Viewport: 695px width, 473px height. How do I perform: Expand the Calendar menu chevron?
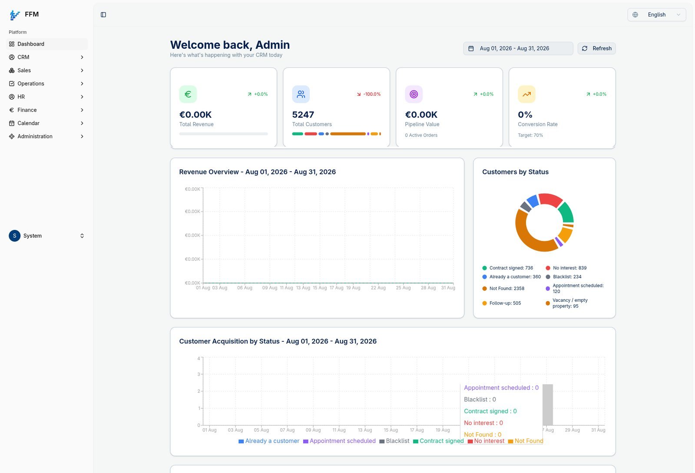tap(82, 123)
